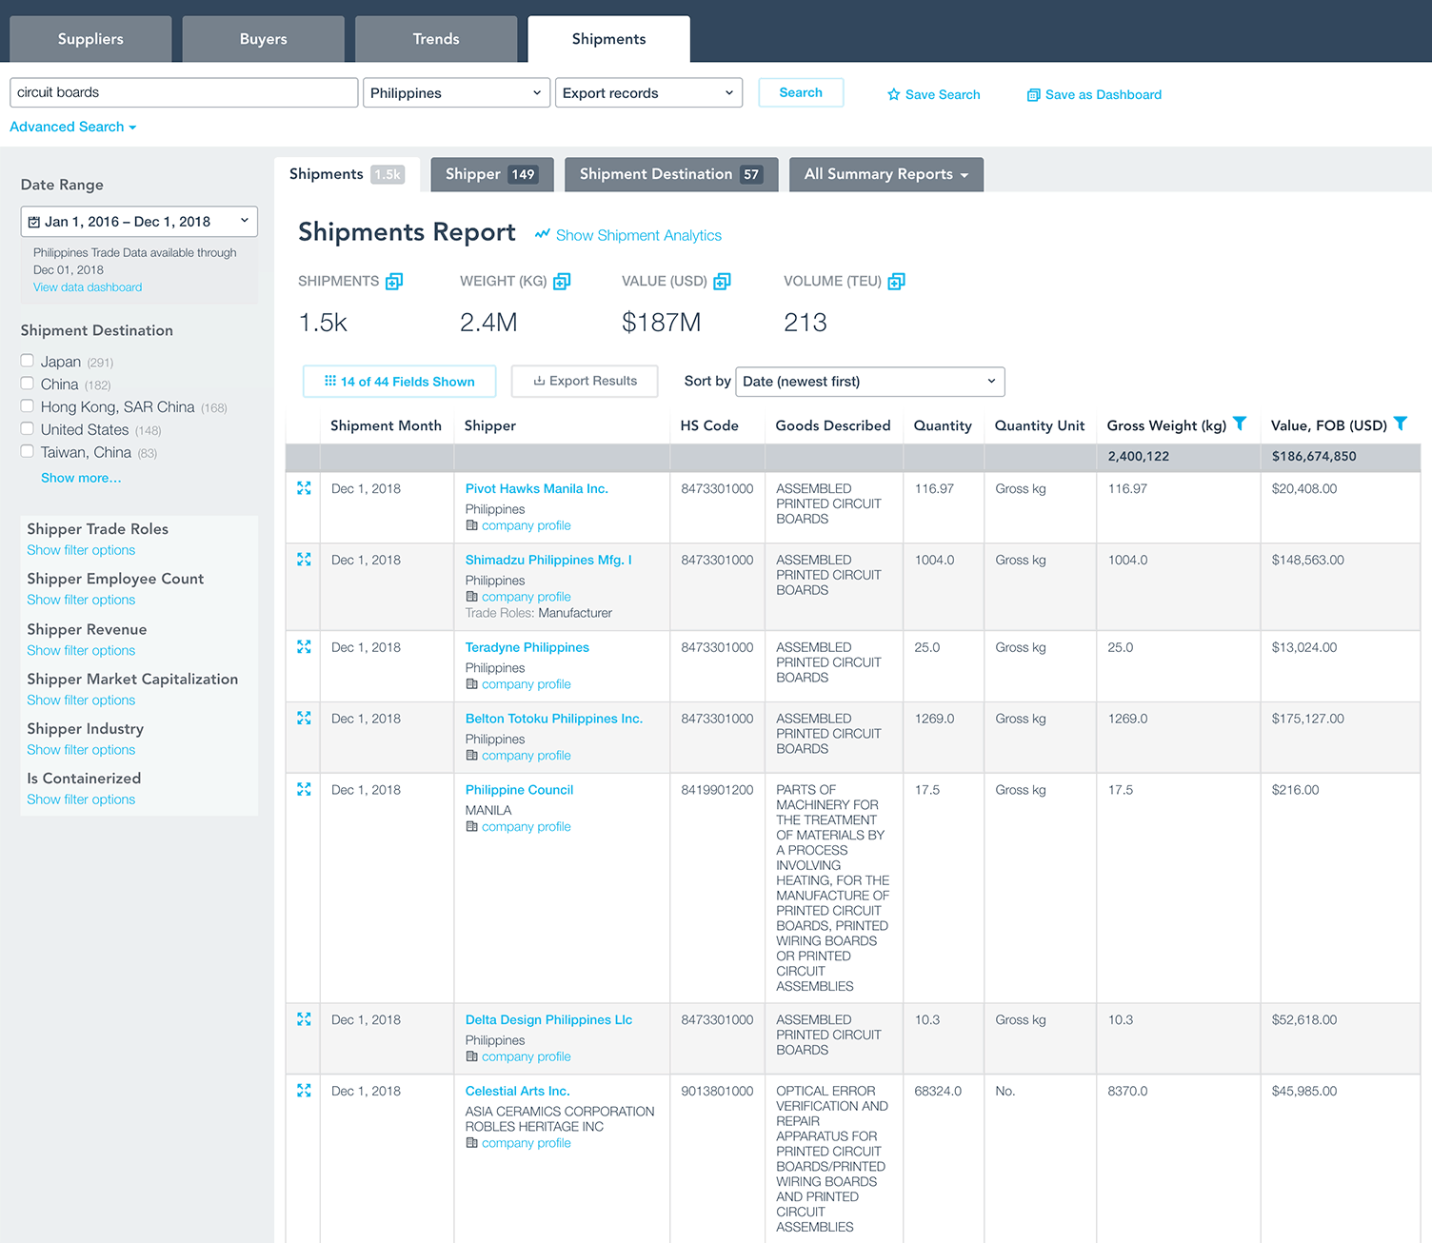
Task: Show filter options for Shipper Revenue
Action: tap(81, 650)
